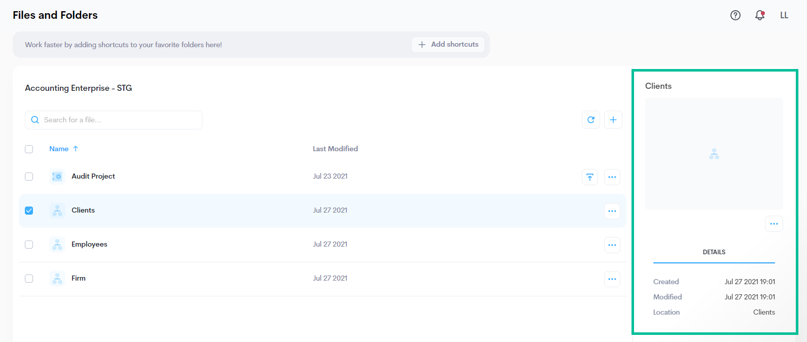Open the help question mark icon
The height and width of the screenshot is (342, 807).
735,15
